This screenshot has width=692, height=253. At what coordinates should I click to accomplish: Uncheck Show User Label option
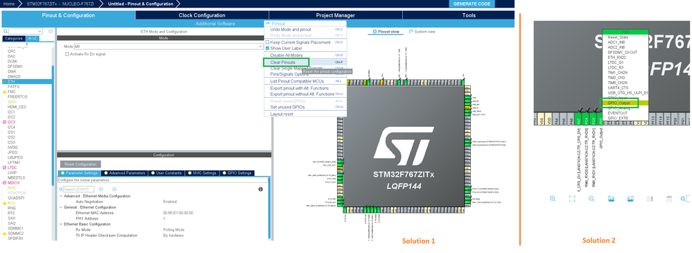267,48
